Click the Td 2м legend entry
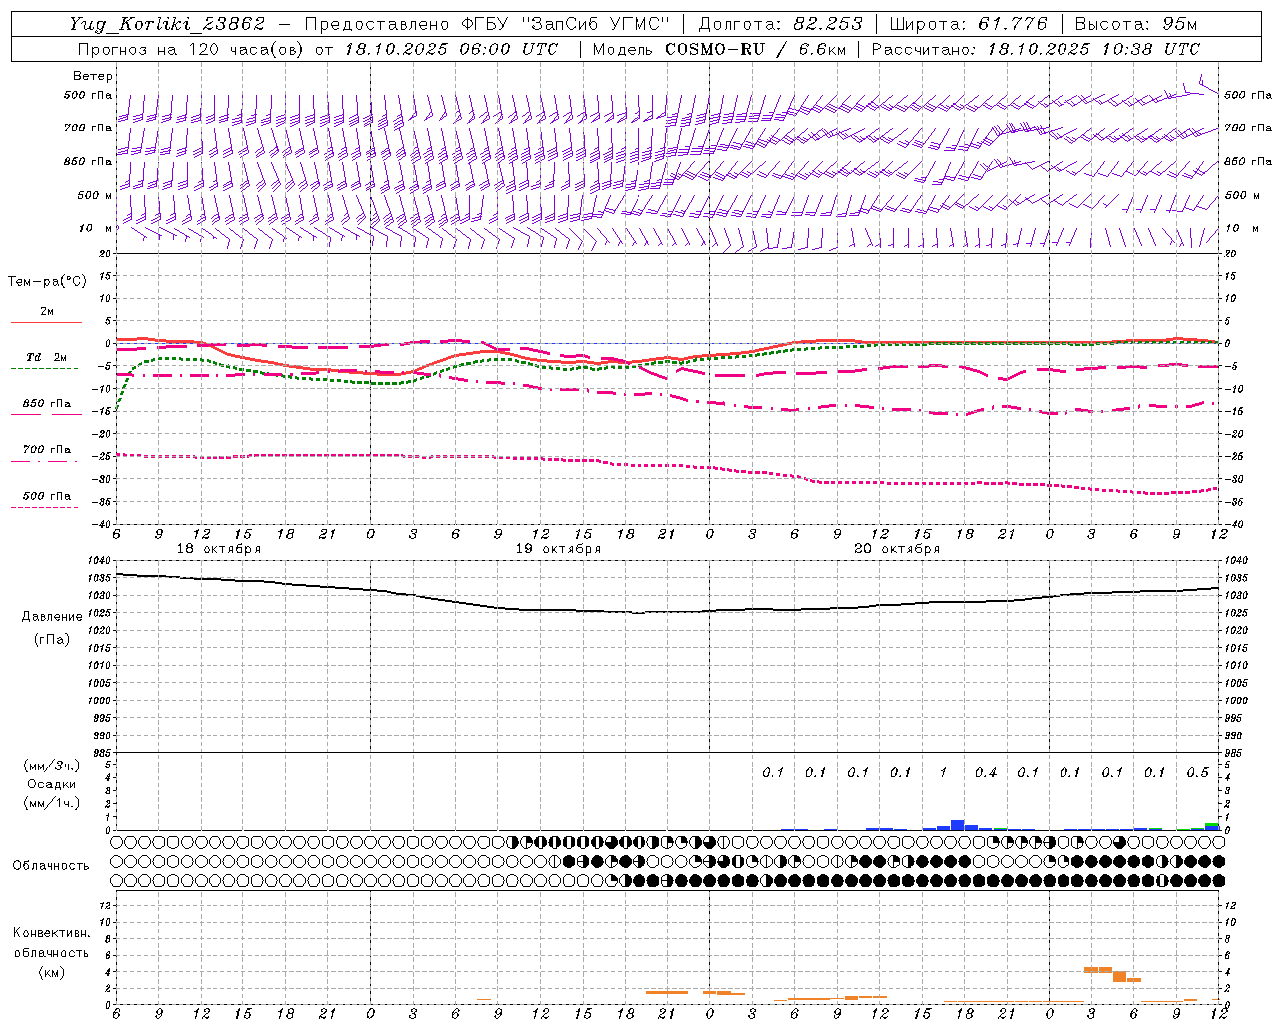This screenshot has height=1022, width=1277. (x=47, y=357)
